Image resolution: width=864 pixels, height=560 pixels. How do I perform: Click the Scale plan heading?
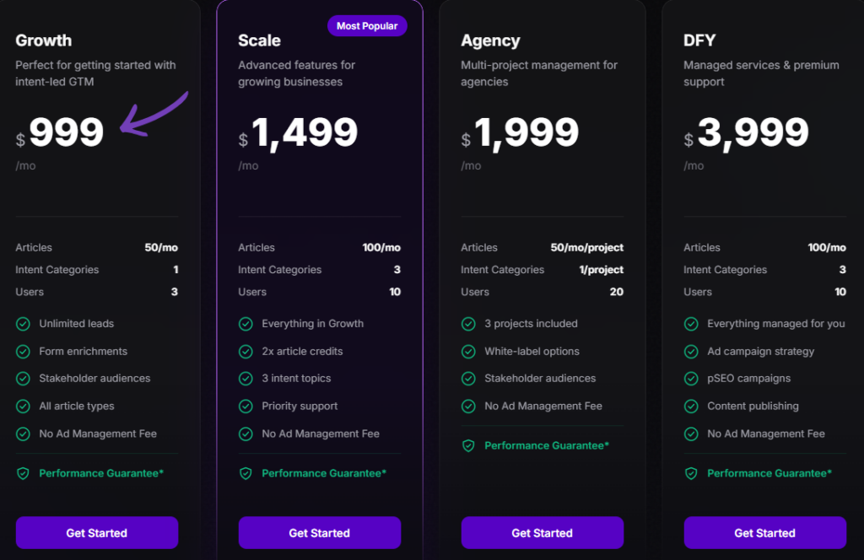[259, 40]
